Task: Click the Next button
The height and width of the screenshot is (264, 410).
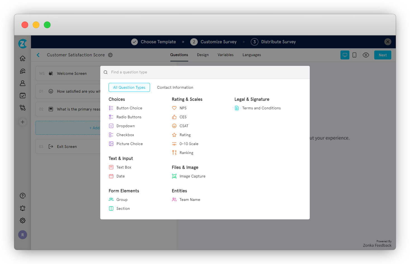Action: coord(383,55)
